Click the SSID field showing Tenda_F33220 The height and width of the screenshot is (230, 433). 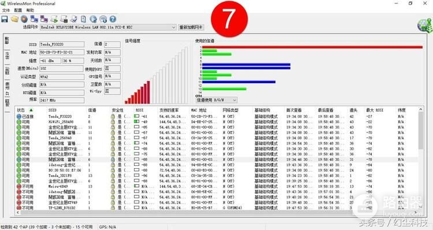coord(62,44)
